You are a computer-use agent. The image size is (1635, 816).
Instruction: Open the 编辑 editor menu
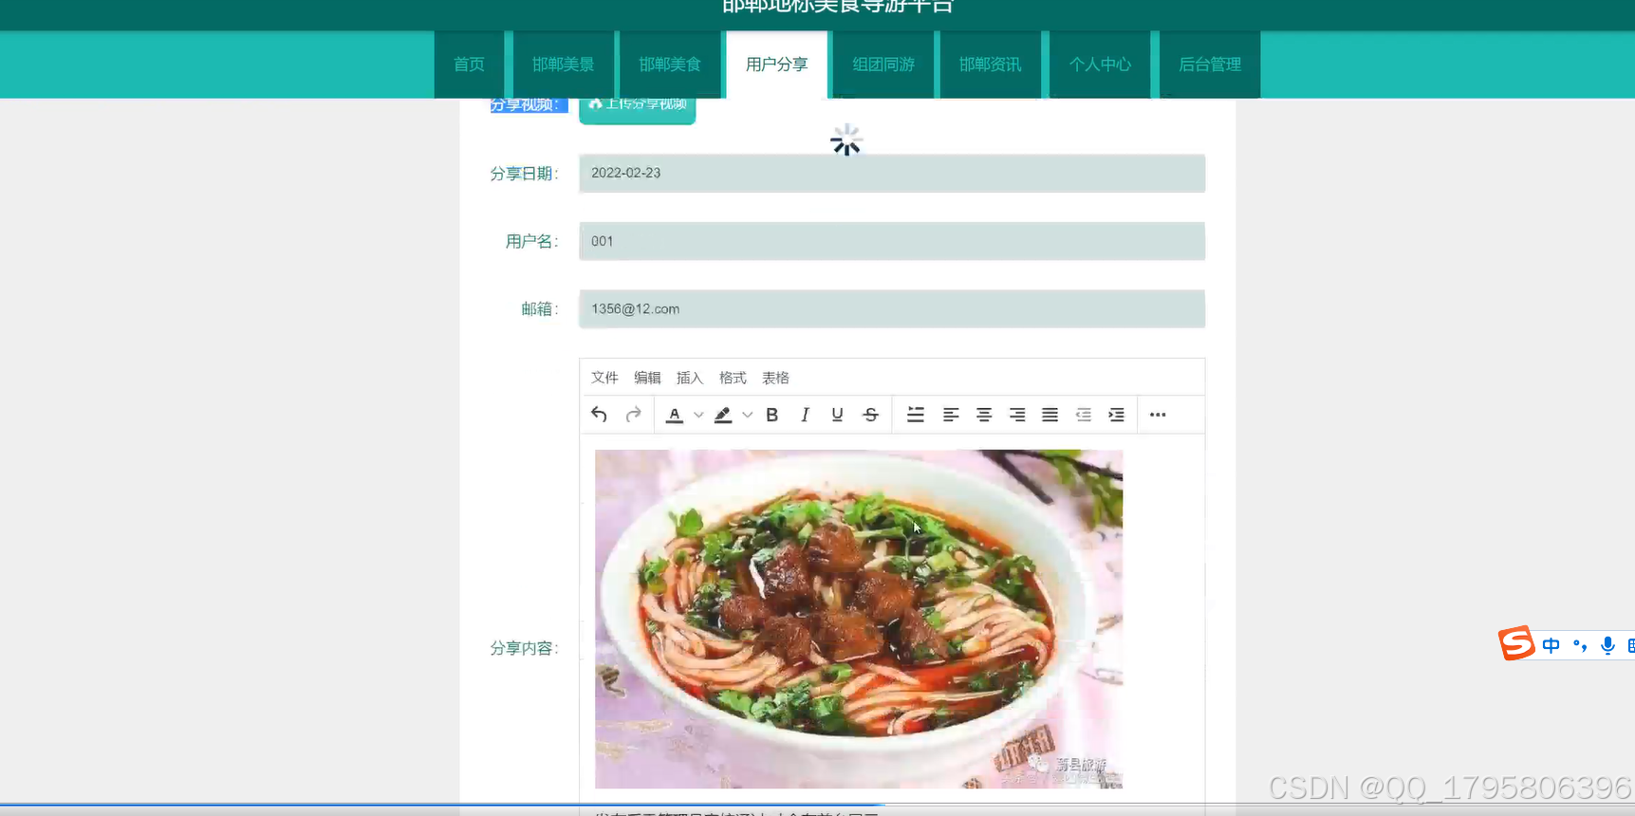[647, 378]
